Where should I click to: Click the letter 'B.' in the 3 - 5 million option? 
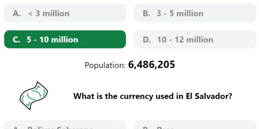(146, 13)
